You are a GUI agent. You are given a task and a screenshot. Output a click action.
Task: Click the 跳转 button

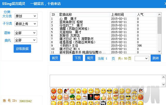pos(156,58)
